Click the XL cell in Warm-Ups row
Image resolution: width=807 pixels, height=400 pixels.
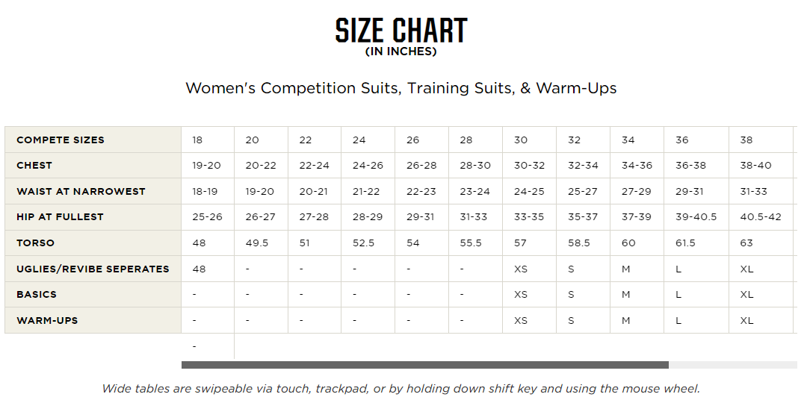(761, 320)
